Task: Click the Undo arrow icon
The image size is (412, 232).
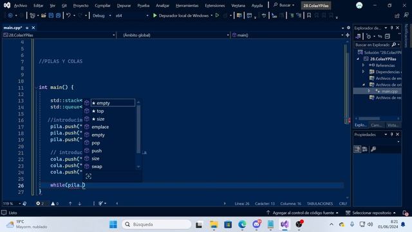Action: click(68, 15)
